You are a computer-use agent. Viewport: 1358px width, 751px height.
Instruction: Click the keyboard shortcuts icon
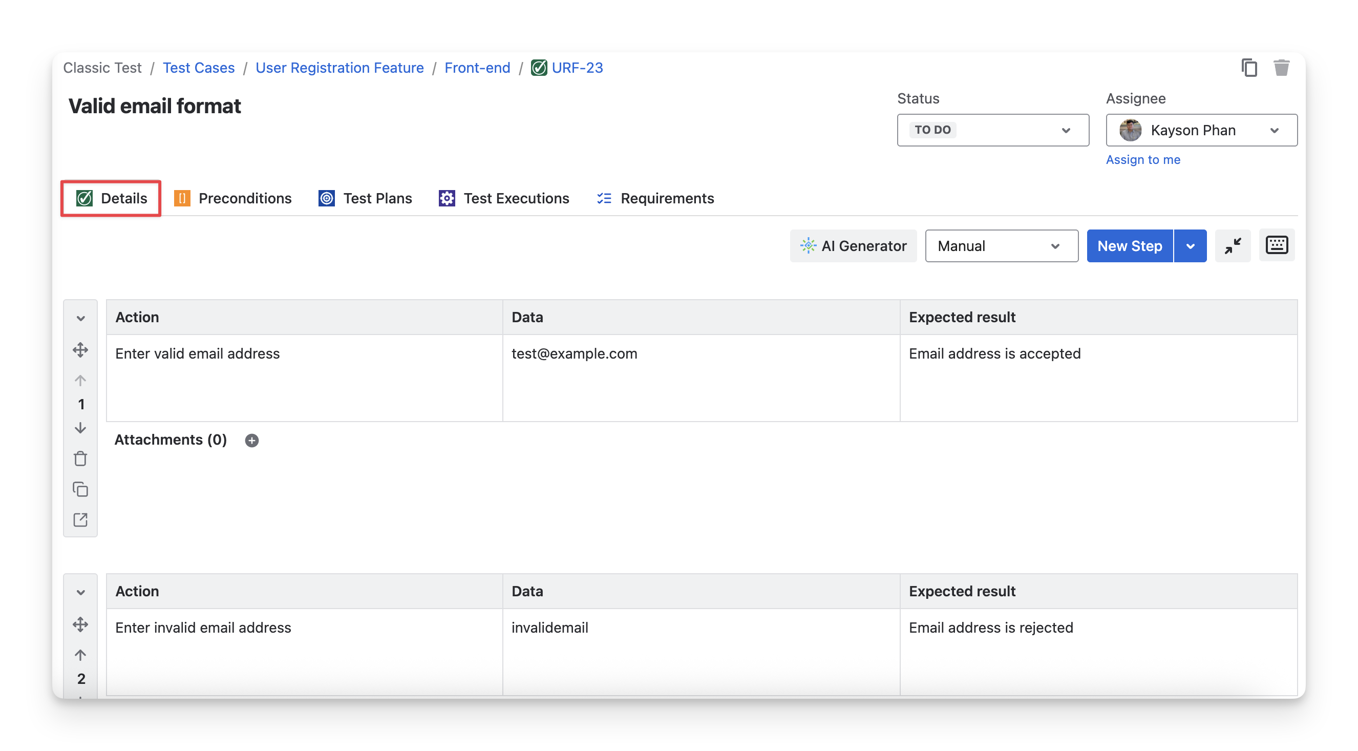(x=1276, y=245)
